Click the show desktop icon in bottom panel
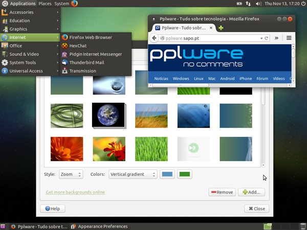This screenshot has width=307, height=230. 3,226
